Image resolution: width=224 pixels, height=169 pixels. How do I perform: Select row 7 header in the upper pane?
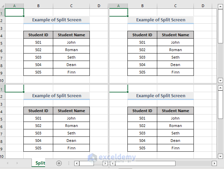pos(2,57)
